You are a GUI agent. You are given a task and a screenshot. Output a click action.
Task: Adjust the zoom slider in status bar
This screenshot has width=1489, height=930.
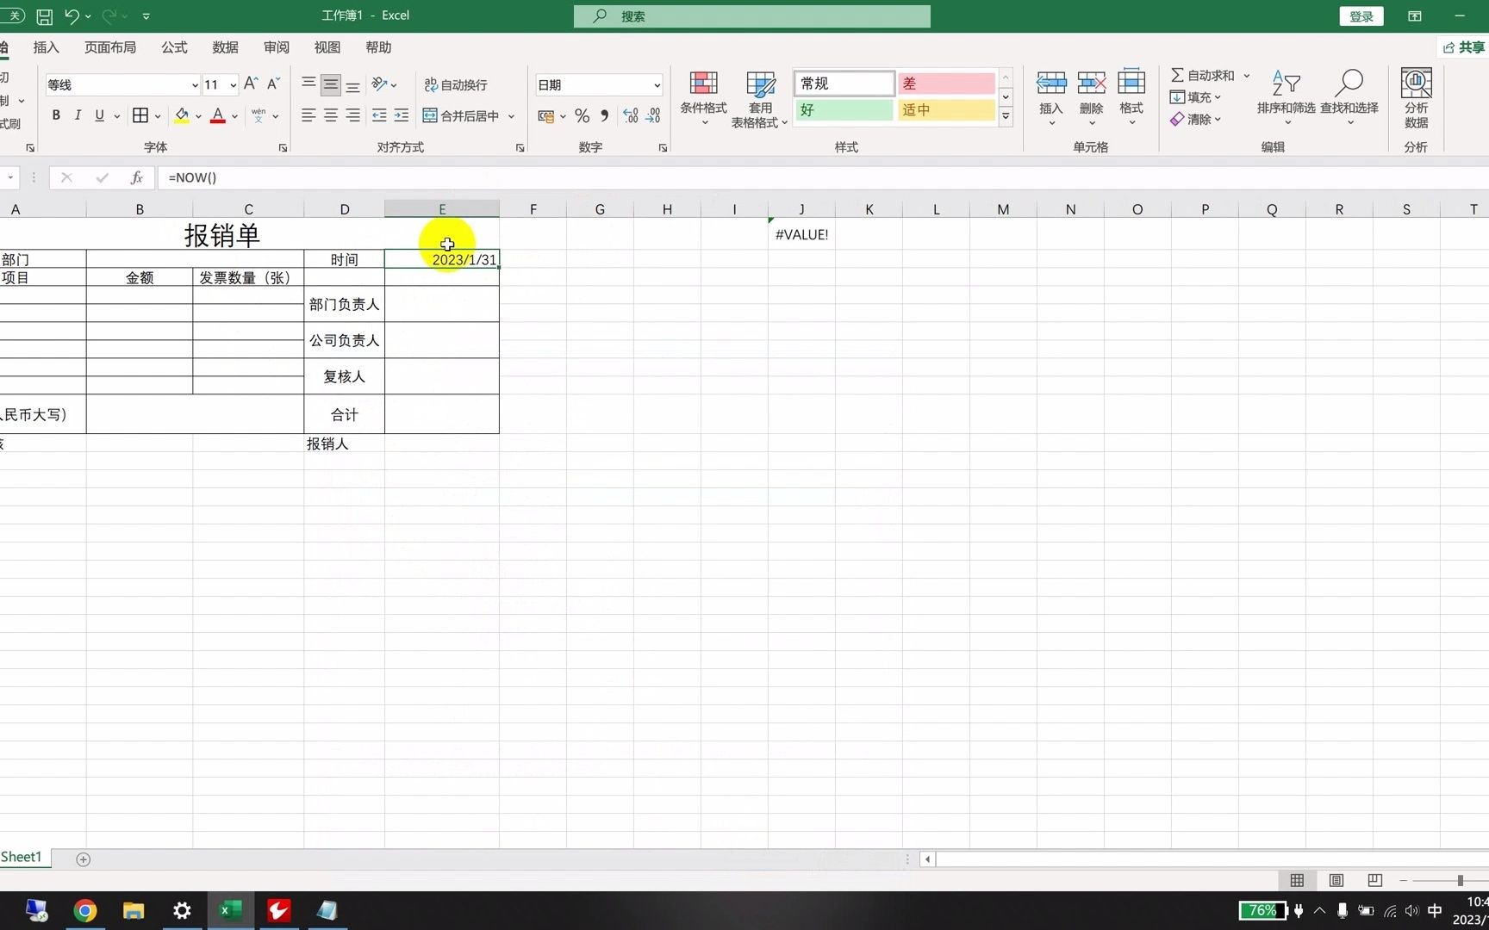[1460, 880]
